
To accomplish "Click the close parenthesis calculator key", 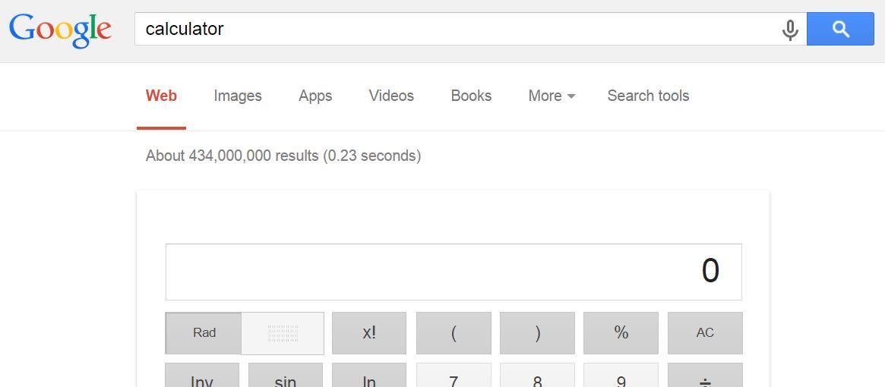I will point(537,333).
